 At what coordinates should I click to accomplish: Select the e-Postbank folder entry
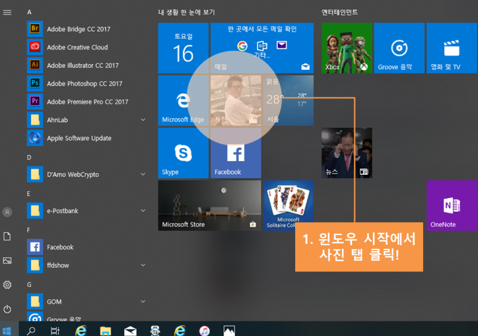88,211
